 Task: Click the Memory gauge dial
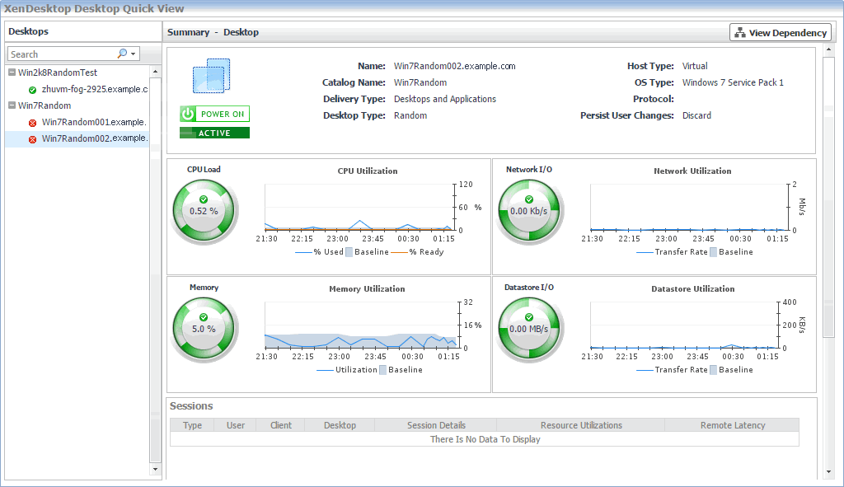pos(204,329)
